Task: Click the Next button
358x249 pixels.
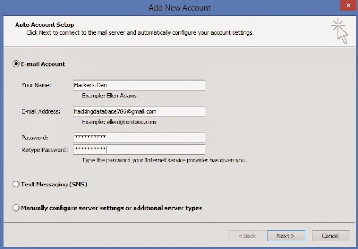Action: pos(286,236)
